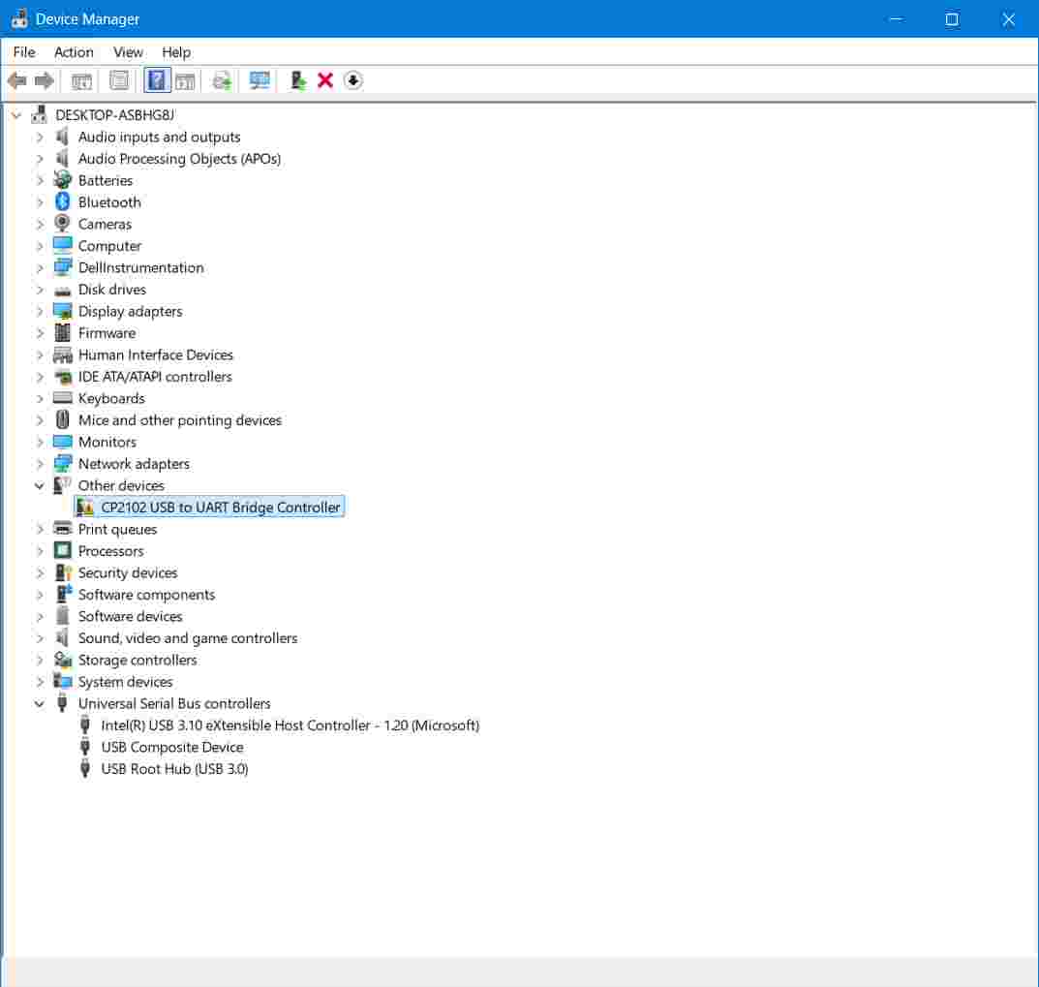Click the Security devices key icon

click(62, 572)
